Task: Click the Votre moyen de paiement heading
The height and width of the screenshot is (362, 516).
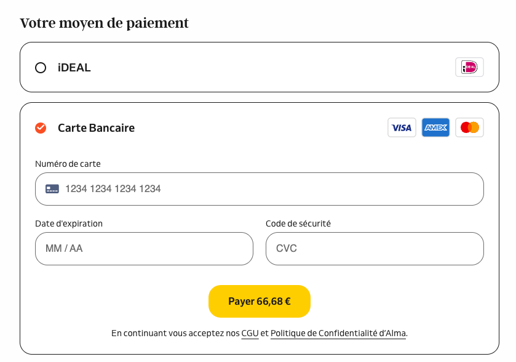Action: [x=104, y=23]
